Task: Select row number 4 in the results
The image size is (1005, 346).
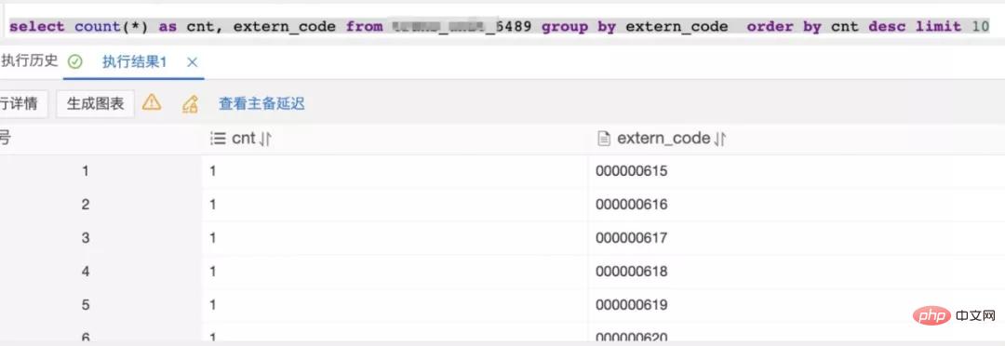Action: 86,271
